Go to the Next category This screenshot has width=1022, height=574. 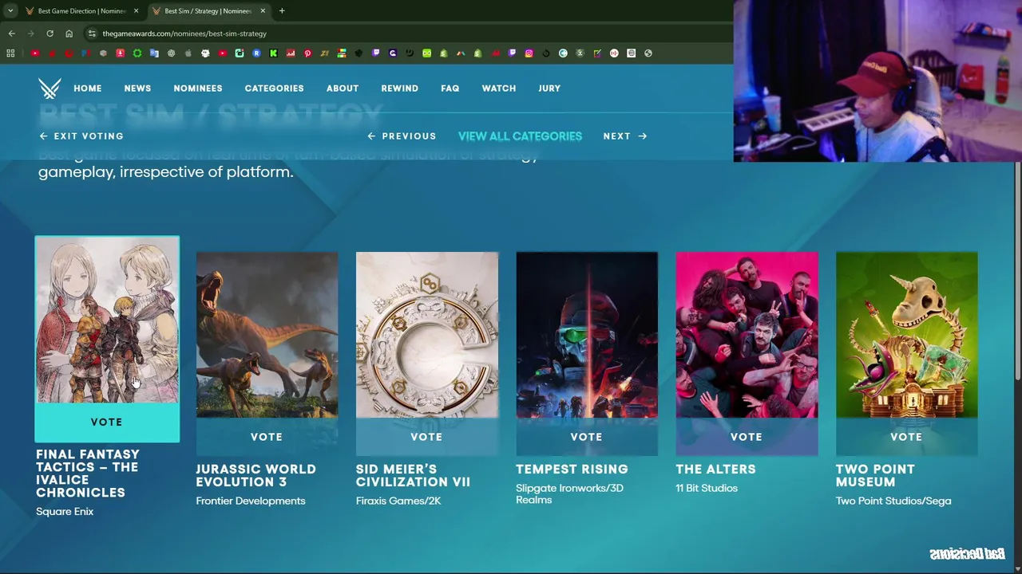(x=625, y=136)
